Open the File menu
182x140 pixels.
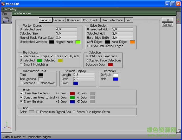pos(5,13)
